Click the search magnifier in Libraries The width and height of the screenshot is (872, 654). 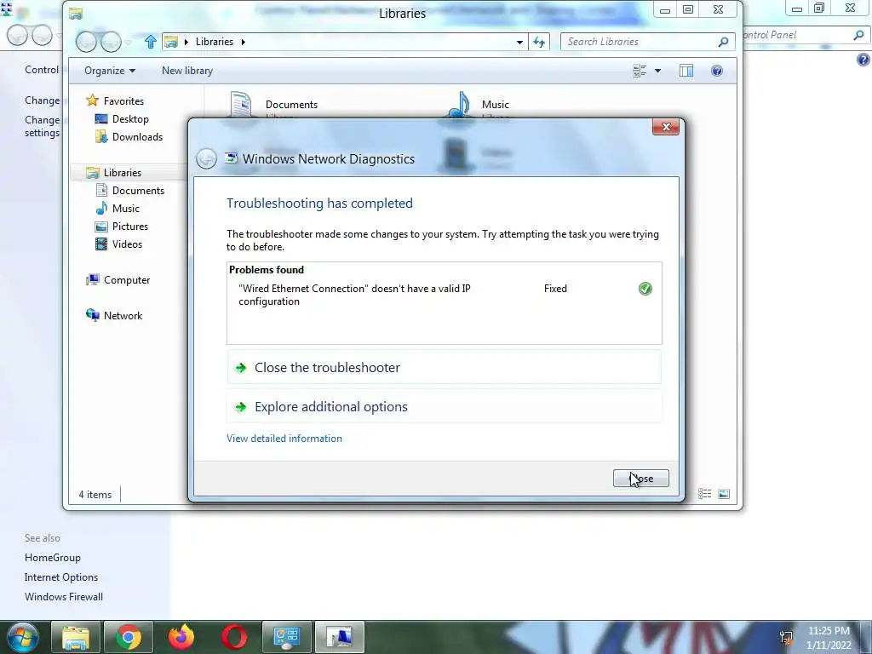point(723,42)
